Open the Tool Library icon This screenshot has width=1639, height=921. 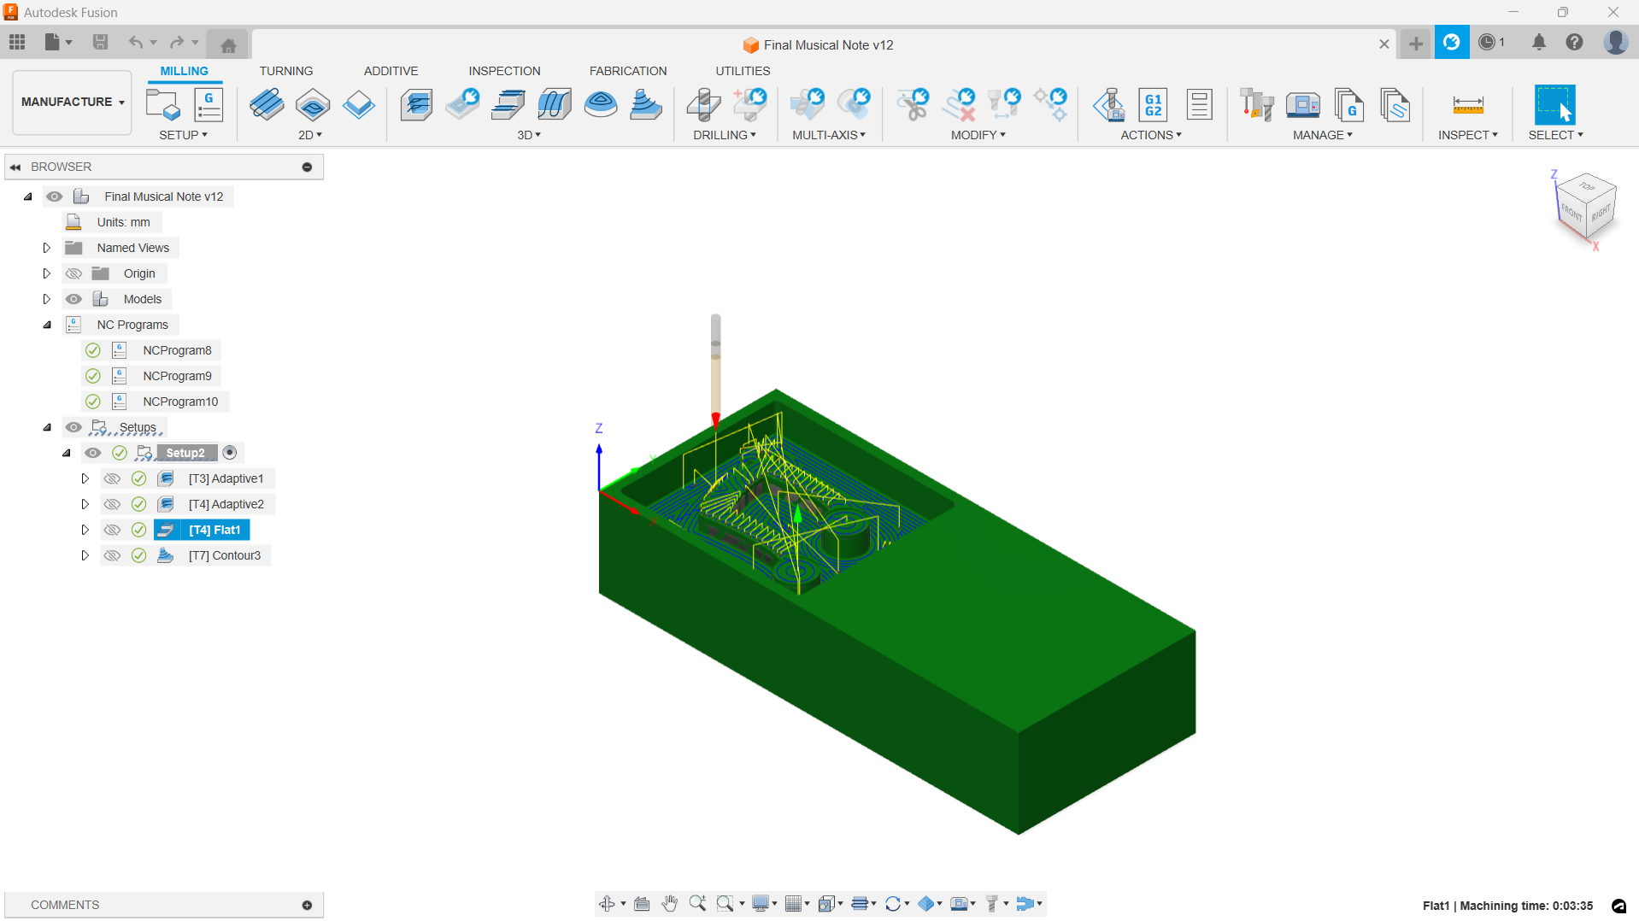tap(1257, 104)
